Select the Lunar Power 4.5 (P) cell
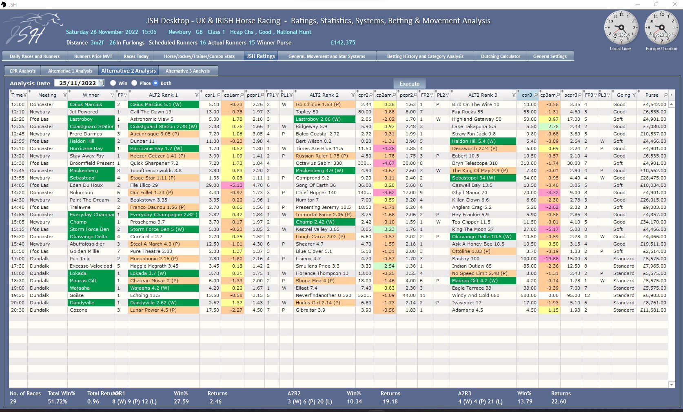The width and height of the screenshot is (683, 412). pos(164,310)
